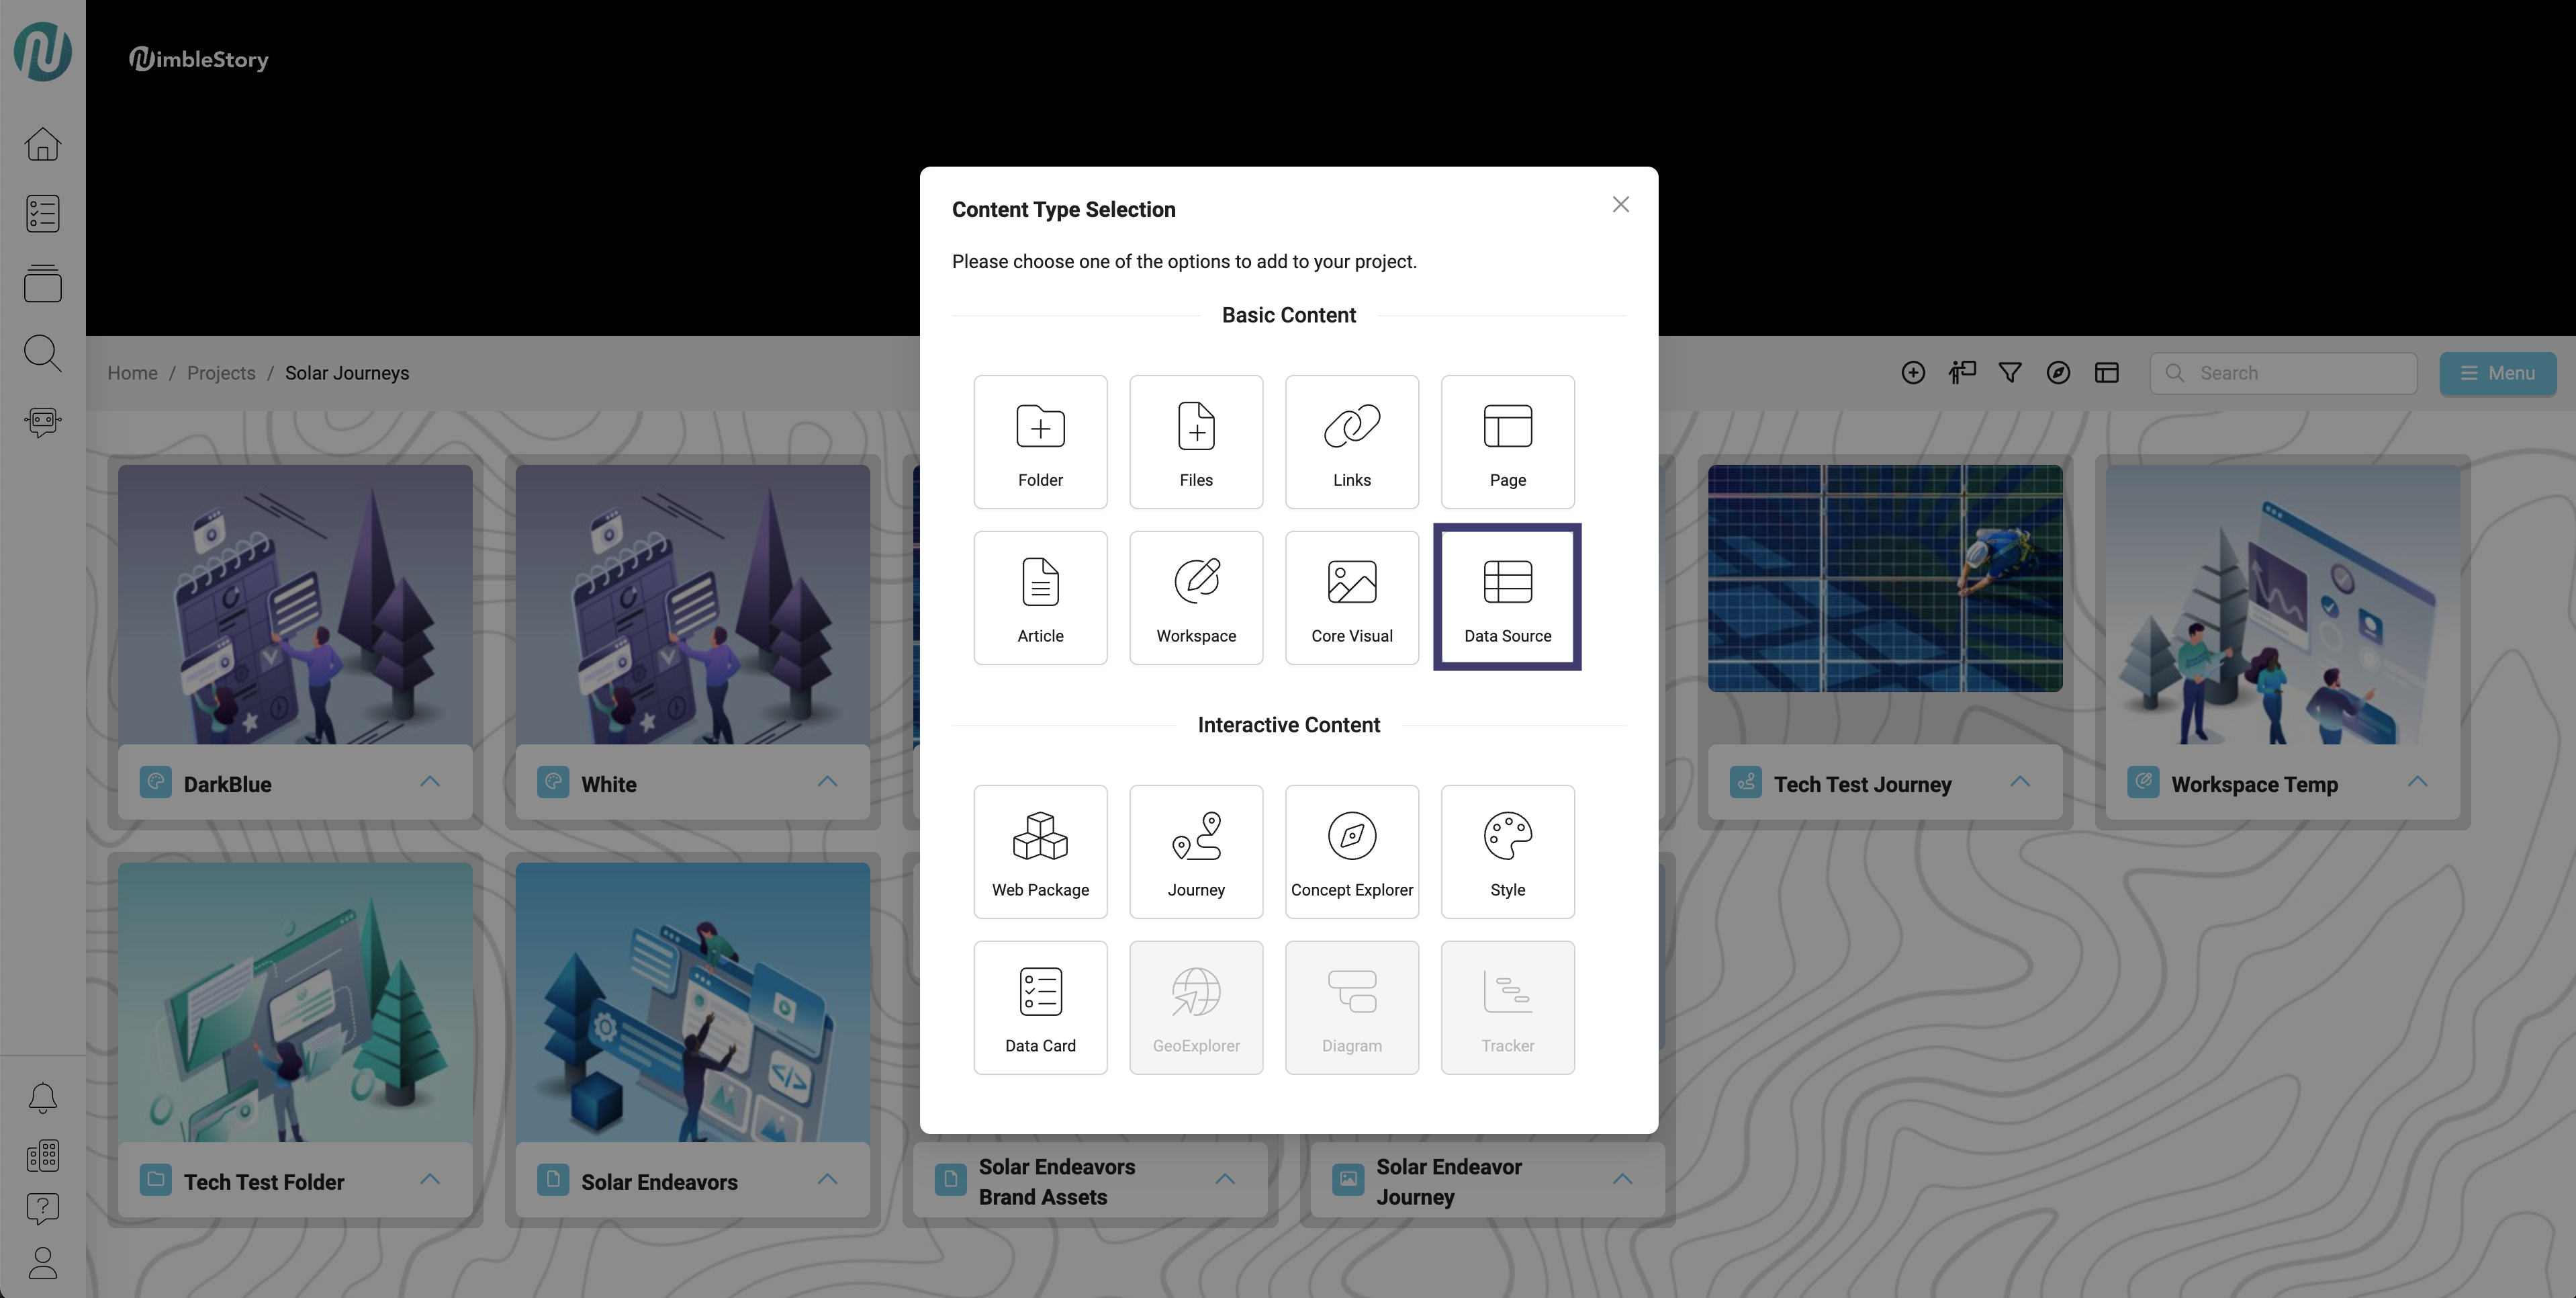
Task: Expand the Solar Endeavors card chevron
Action: click(x=827, y=1179)
